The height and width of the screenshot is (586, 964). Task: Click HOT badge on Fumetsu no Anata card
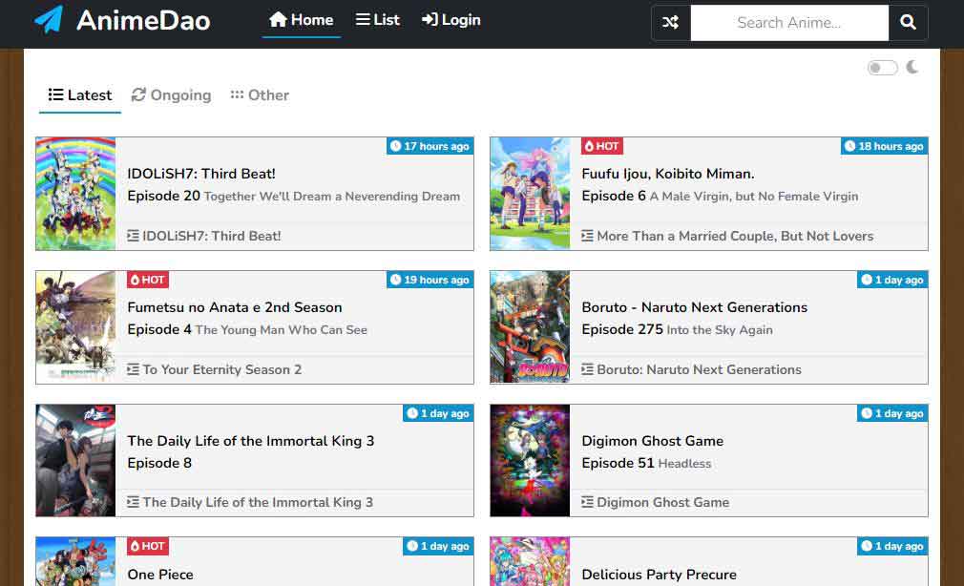click(x=148, y=280)
